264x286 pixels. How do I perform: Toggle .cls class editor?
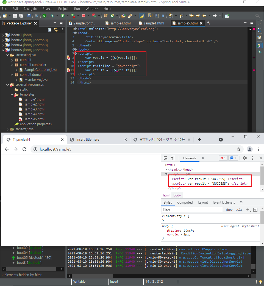tap(239, 210)
